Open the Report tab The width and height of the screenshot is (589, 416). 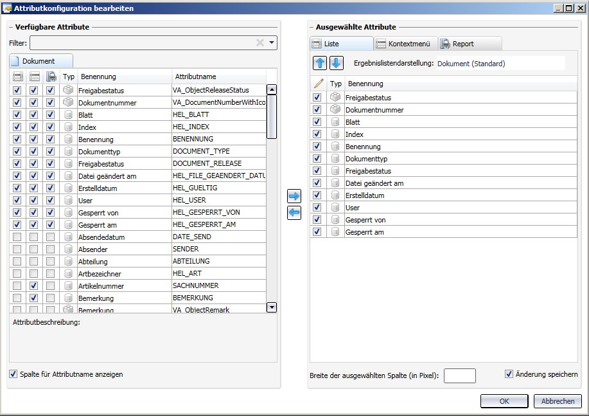(x=461, y=44)
